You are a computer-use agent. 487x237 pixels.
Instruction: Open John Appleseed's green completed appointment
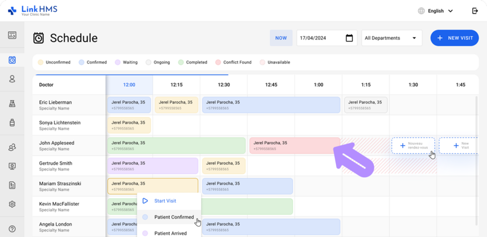click(x=176, y=146)
